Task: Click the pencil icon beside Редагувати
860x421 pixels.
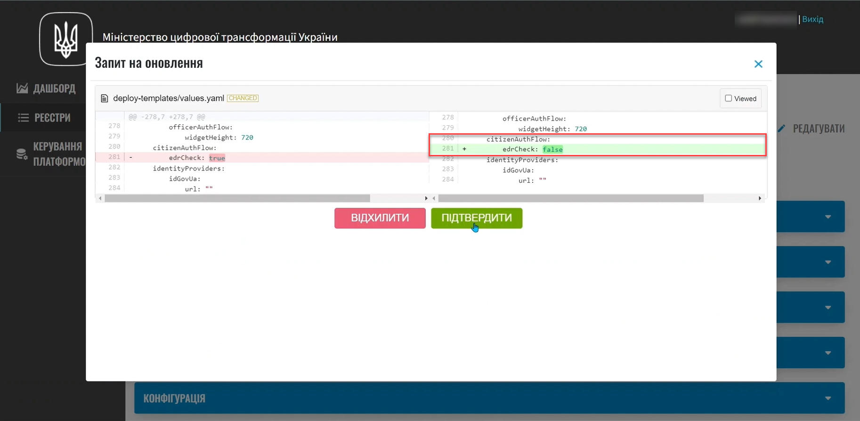Action: point(782,128)
